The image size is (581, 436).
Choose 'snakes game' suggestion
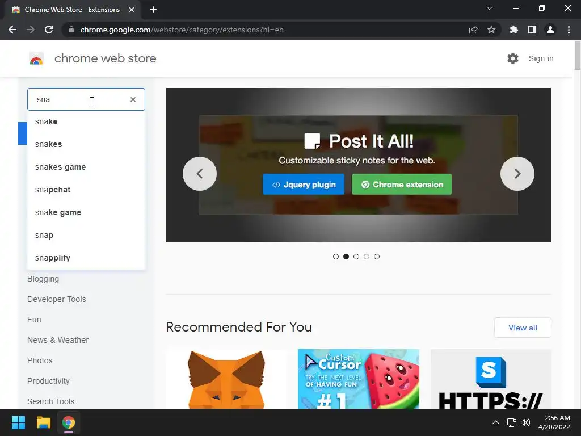pos(86,167)
